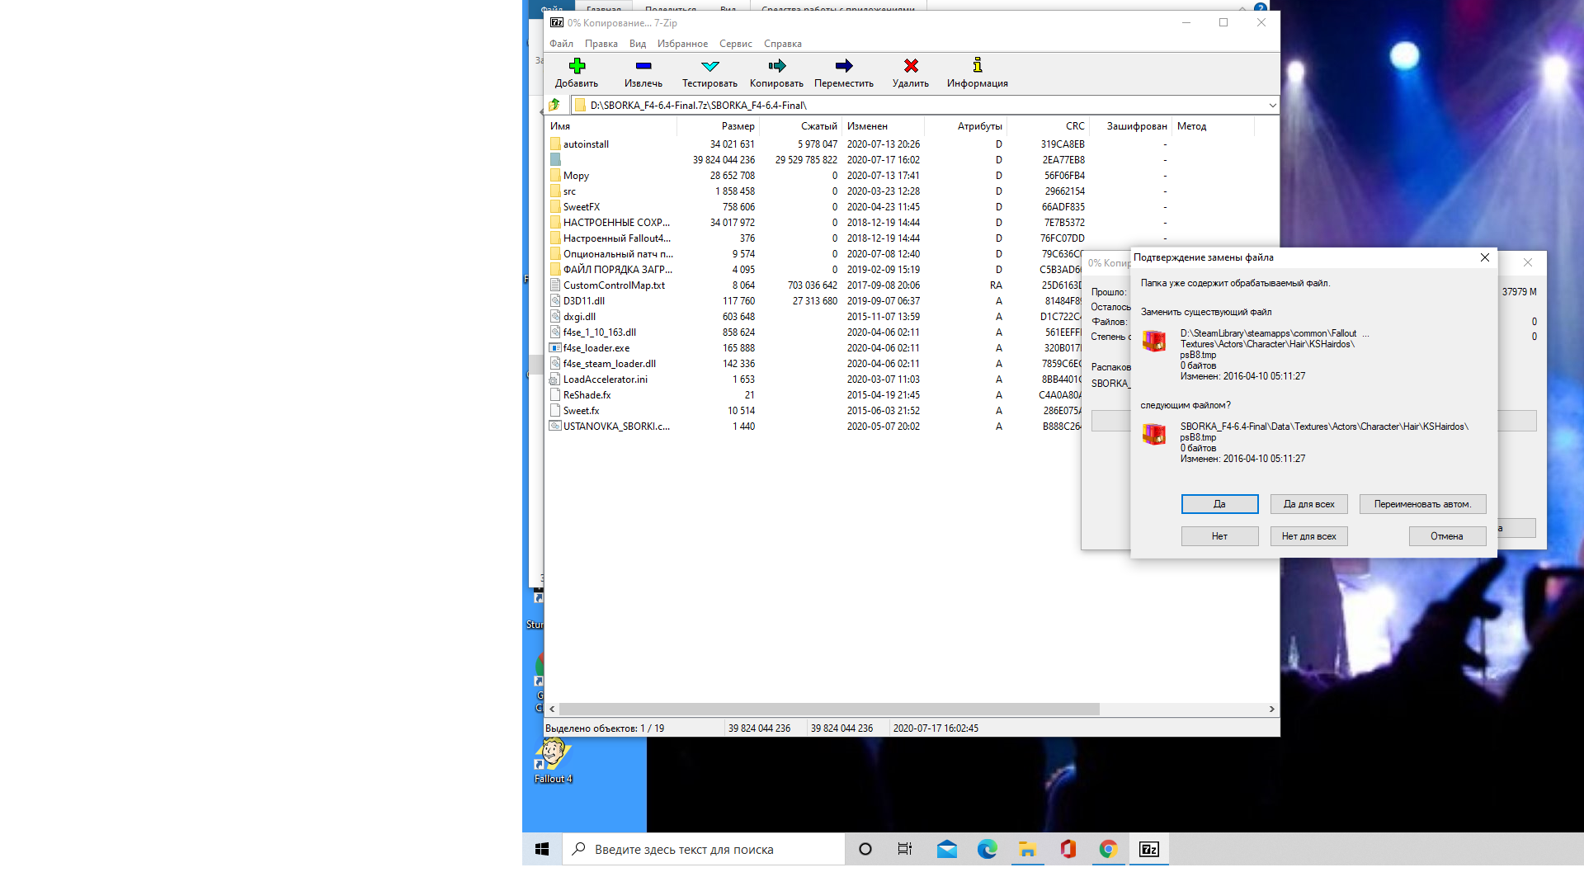Click the Add (Добавить) toolbar icon
This screenshot has height=891, width=1584.
(577, 66)
